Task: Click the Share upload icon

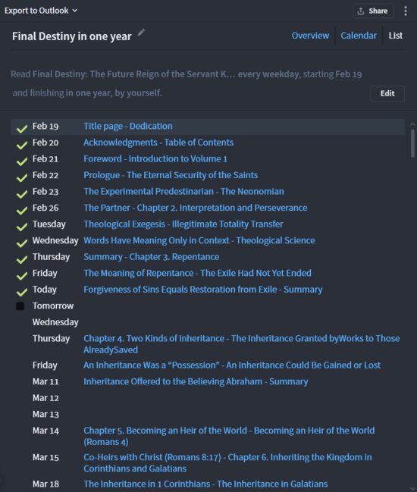Action: point(361,11)
